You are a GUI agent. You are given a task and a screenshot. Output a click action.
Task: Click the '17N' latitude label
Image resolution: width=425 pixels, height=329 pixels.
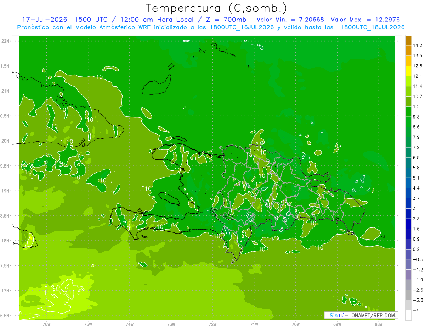coord(6,291)
